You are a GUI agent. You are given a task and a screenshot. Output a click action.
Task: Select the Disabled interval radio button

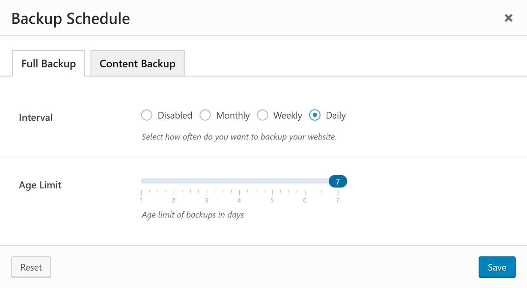click(x=147, y=115)
